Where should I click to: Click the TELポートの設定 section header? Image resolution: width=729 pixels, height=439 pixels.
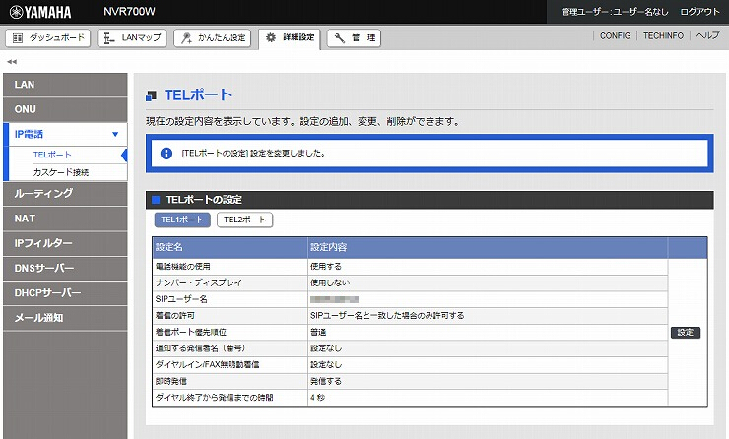[430, 200]
